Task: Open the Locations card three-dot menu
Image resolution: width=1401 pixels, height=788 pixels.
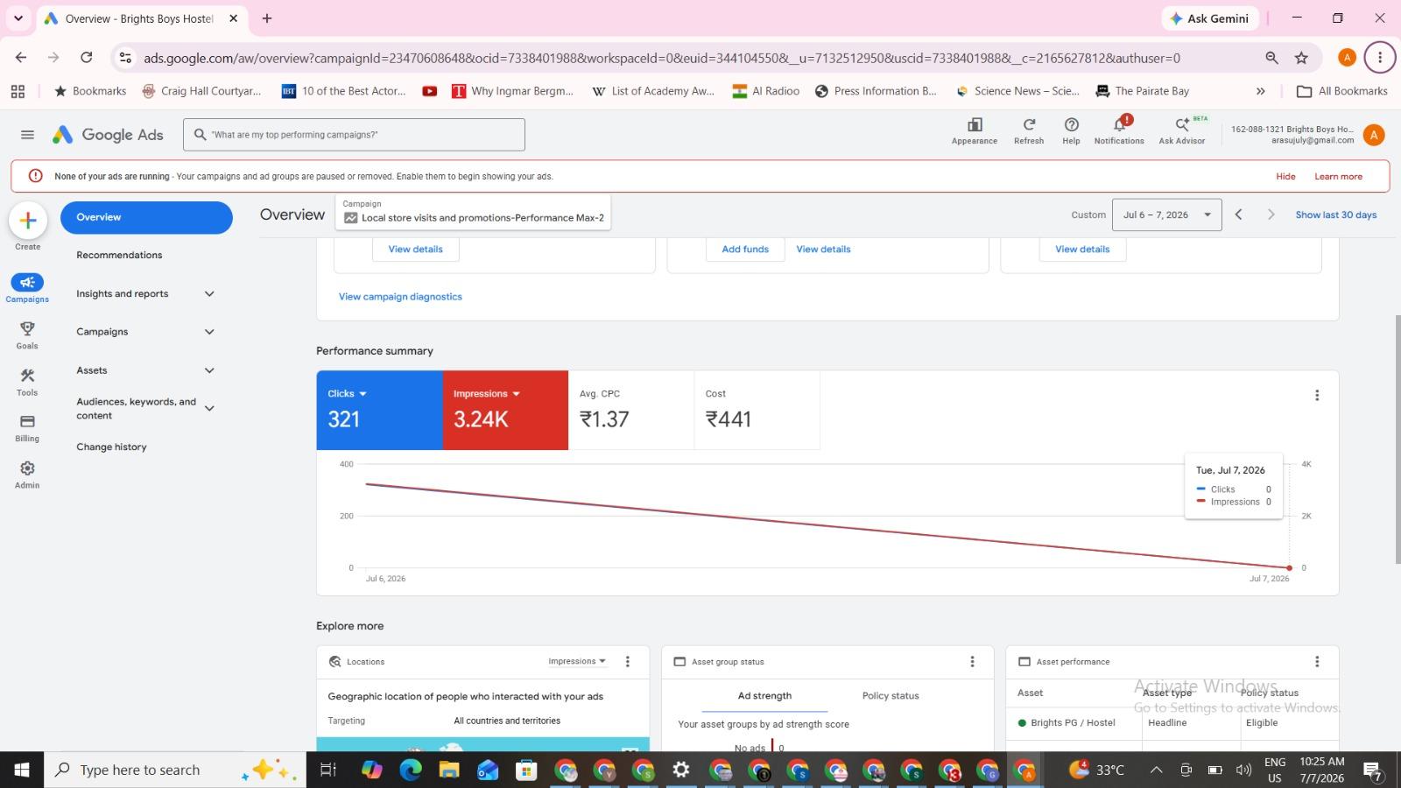Action: (x=628, y=662)
